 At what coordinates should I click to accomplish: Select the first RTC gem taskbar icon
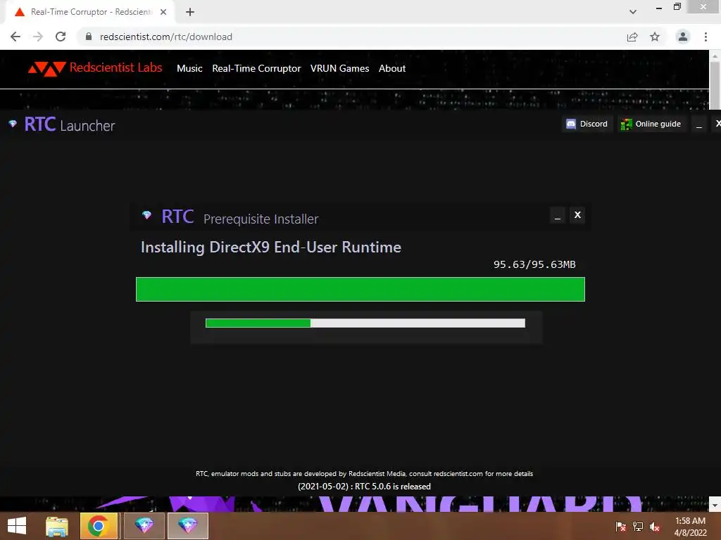coord(144,526)
